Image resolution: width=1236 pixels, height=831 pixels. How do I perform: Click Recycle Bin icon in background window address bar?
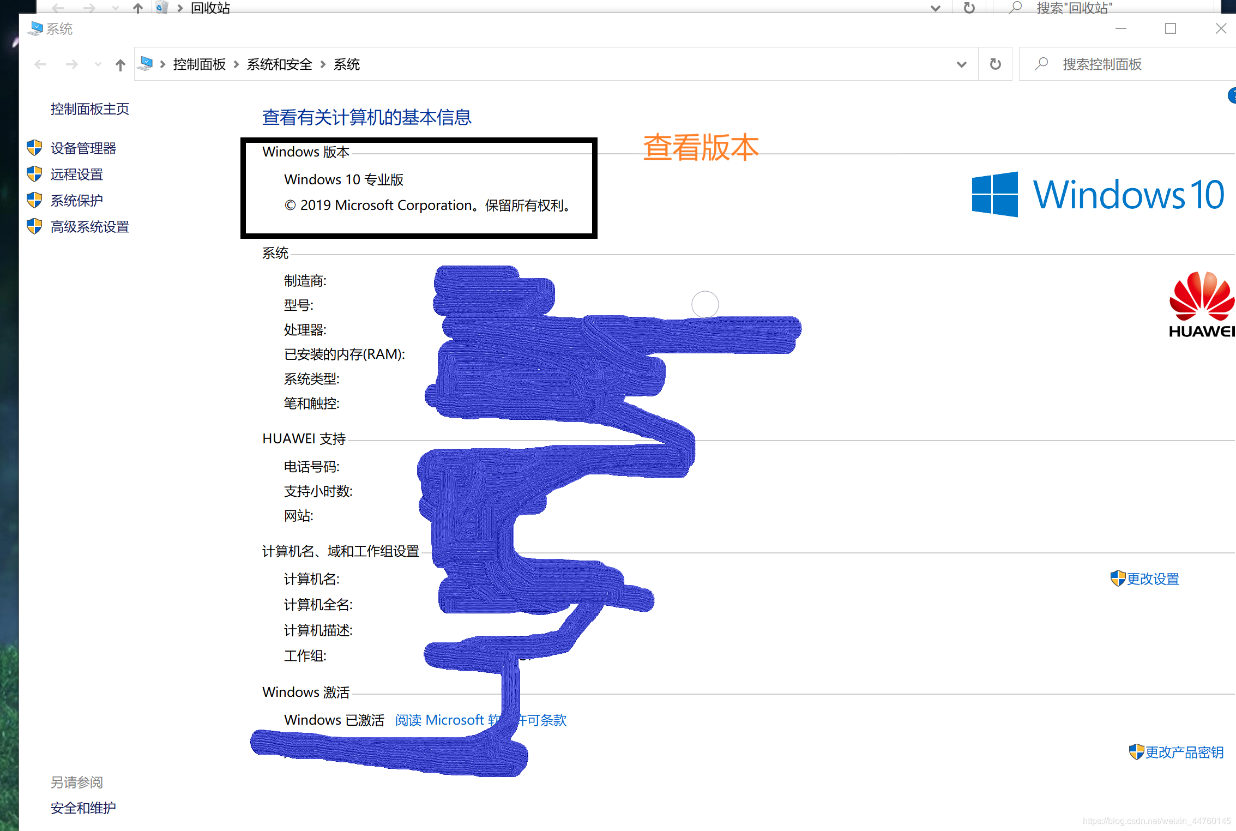pyautogui.click(x=161, y=7)
